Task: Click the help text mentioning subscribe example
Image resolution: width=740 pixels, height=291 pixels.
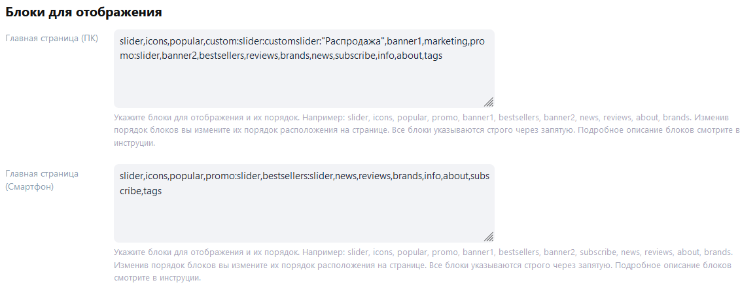Action: (423, 265)
